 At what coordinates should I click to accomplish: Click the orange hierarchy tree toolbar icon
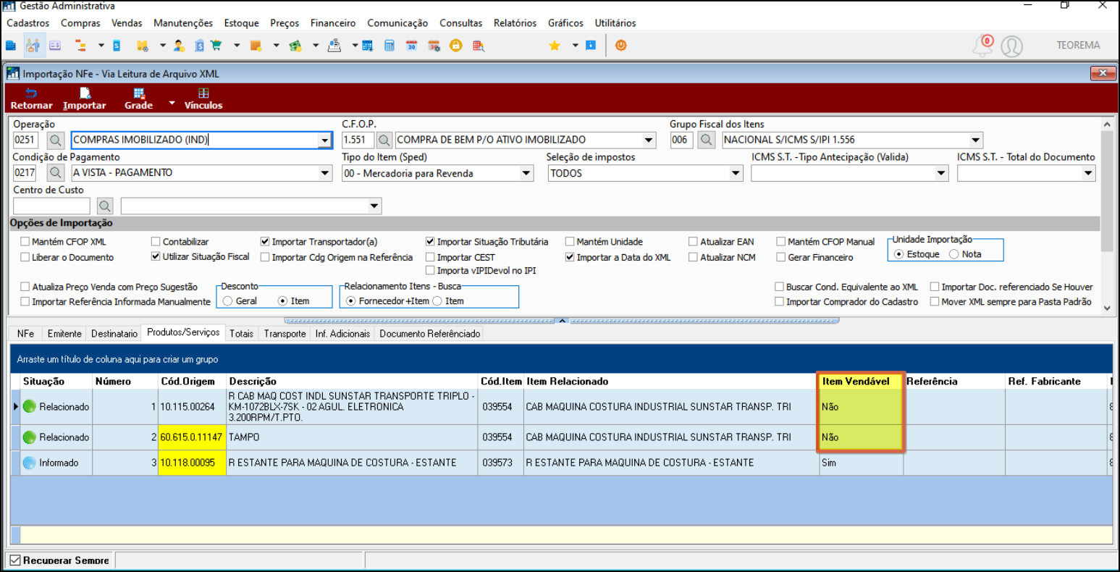[80, 46]
